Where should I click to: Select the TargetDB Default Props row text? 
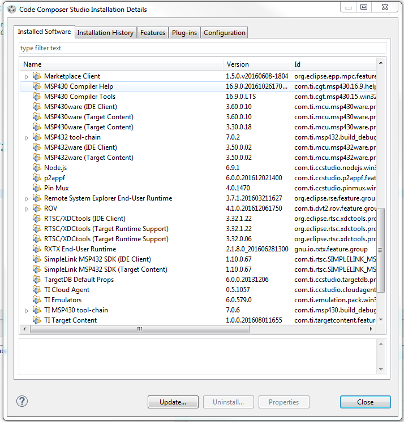click(x=79, y=280)
